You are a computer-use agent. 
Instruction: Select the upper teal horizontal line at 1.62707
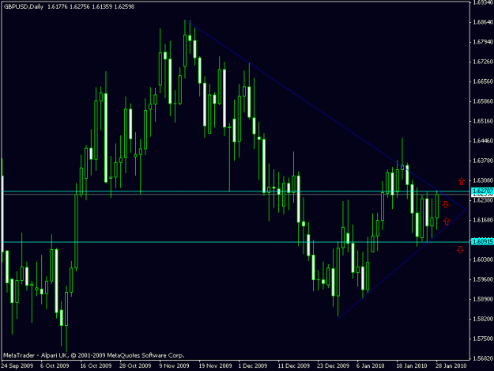[x=236, y=191]
